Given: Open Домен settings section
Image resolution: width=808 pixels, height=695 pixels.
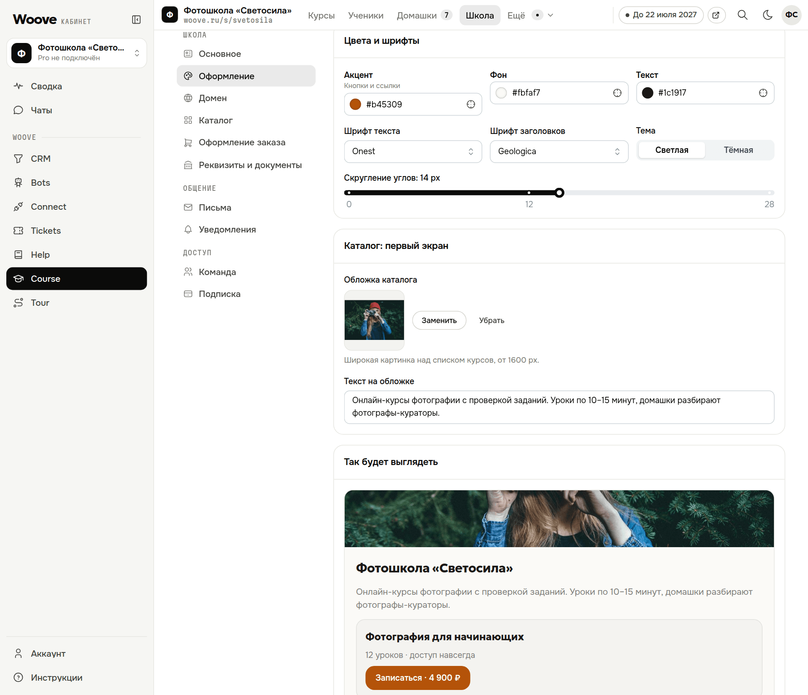Looking at the screenshot, I should click(x=246, y=98).
